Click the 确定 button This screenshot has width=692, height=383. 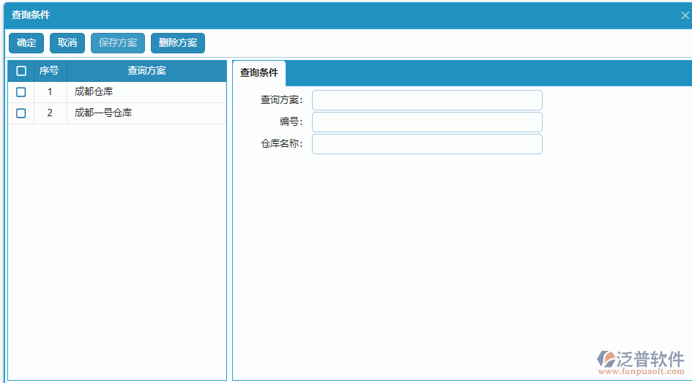pos(26,43)
